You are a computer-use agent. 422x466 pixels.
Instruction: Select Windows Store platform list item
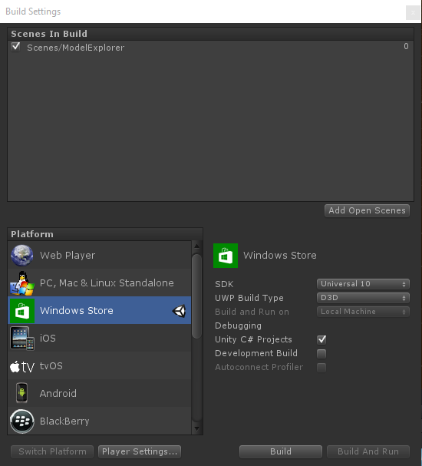tap(100, 310)
